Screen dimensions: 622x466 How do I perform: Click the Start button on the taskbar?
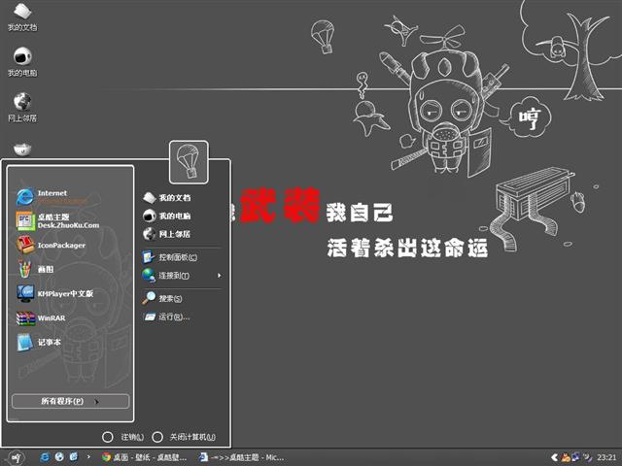click(16, 458)
